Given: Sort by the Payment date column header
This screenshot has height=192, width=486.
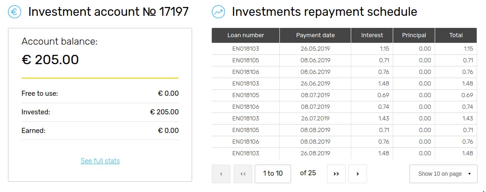Looking at the screenshot, I should tap(315, 35).
